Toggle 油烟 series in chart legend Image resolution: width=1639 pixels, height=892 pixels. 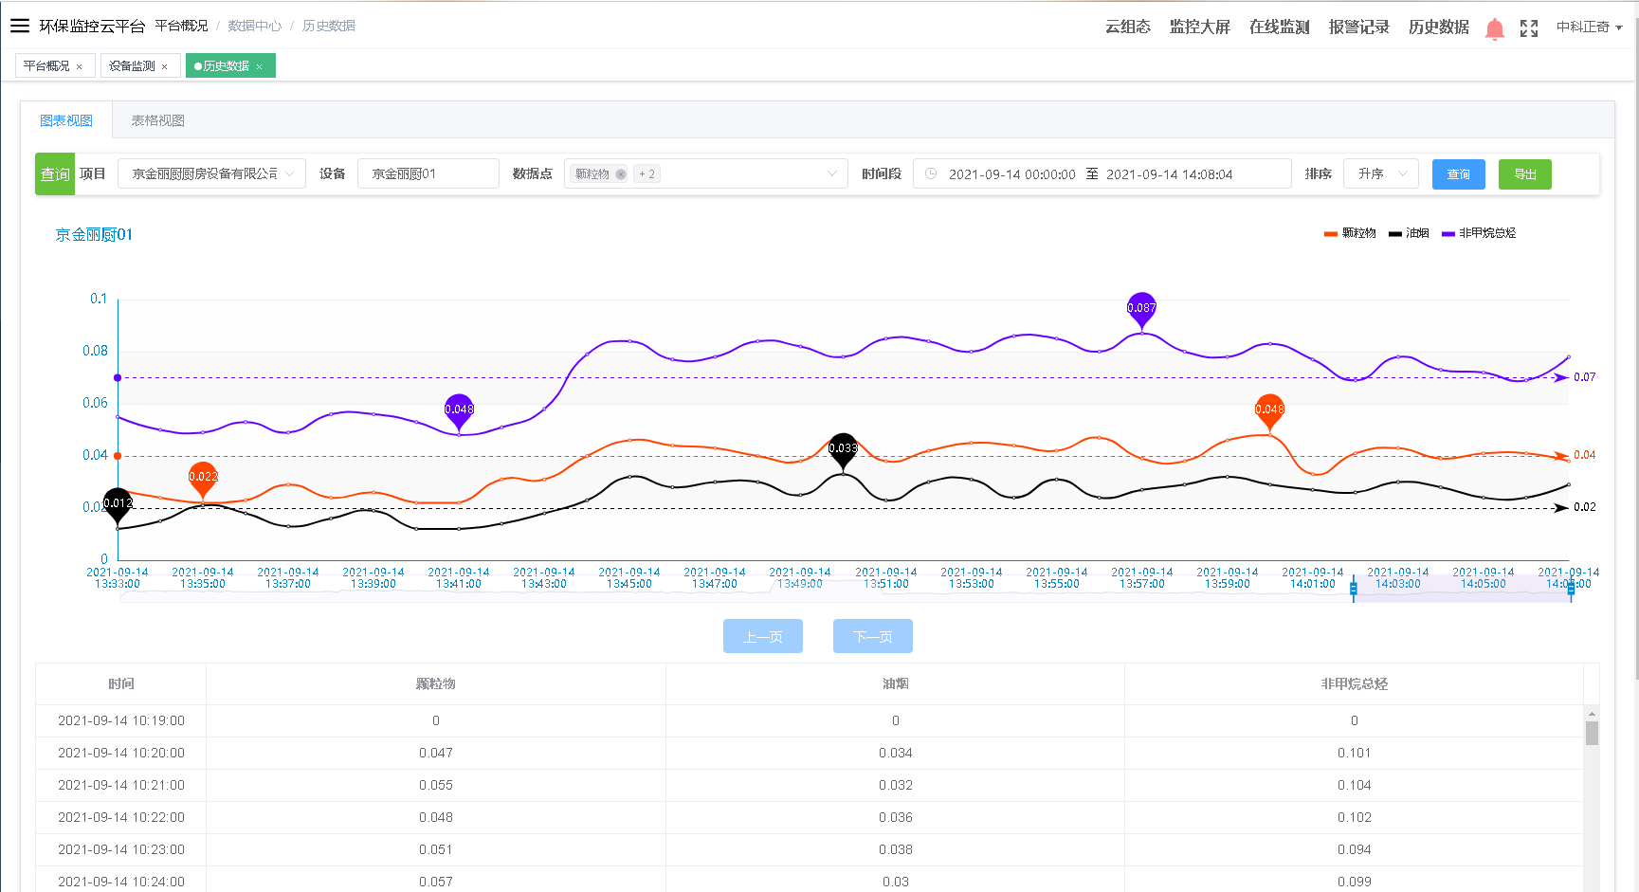(1409, 233)
